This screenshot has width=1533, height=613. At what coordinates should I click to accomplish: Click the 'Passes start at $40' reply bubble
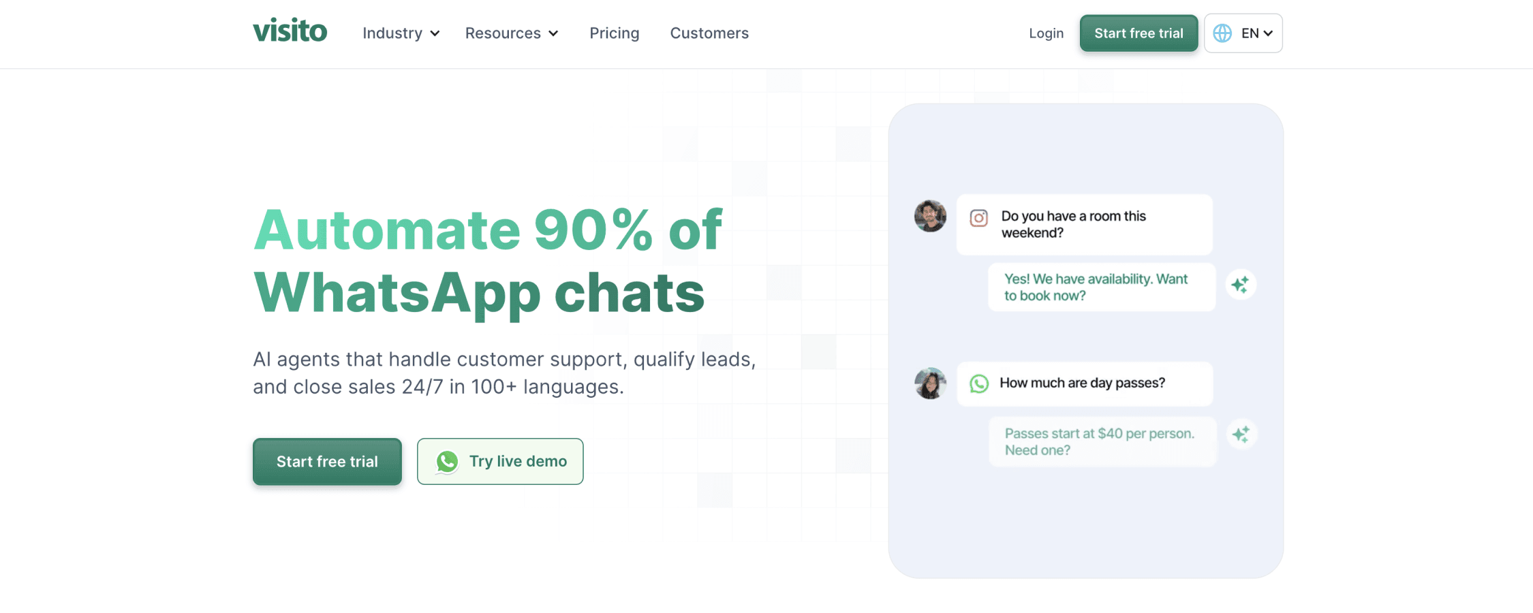[x=1101, y=442]
